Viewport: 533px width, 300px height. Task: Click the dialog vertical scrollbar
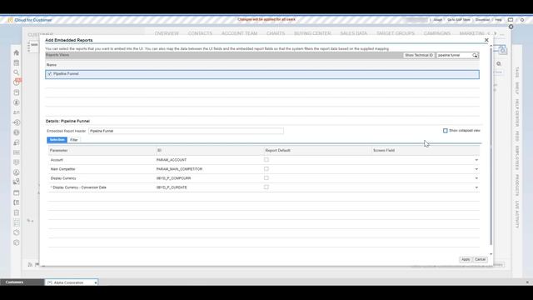click(491, 147)
